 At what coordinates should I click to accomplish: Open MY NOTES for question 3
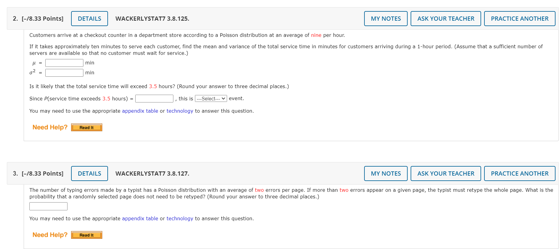click(x=385, y=173)
